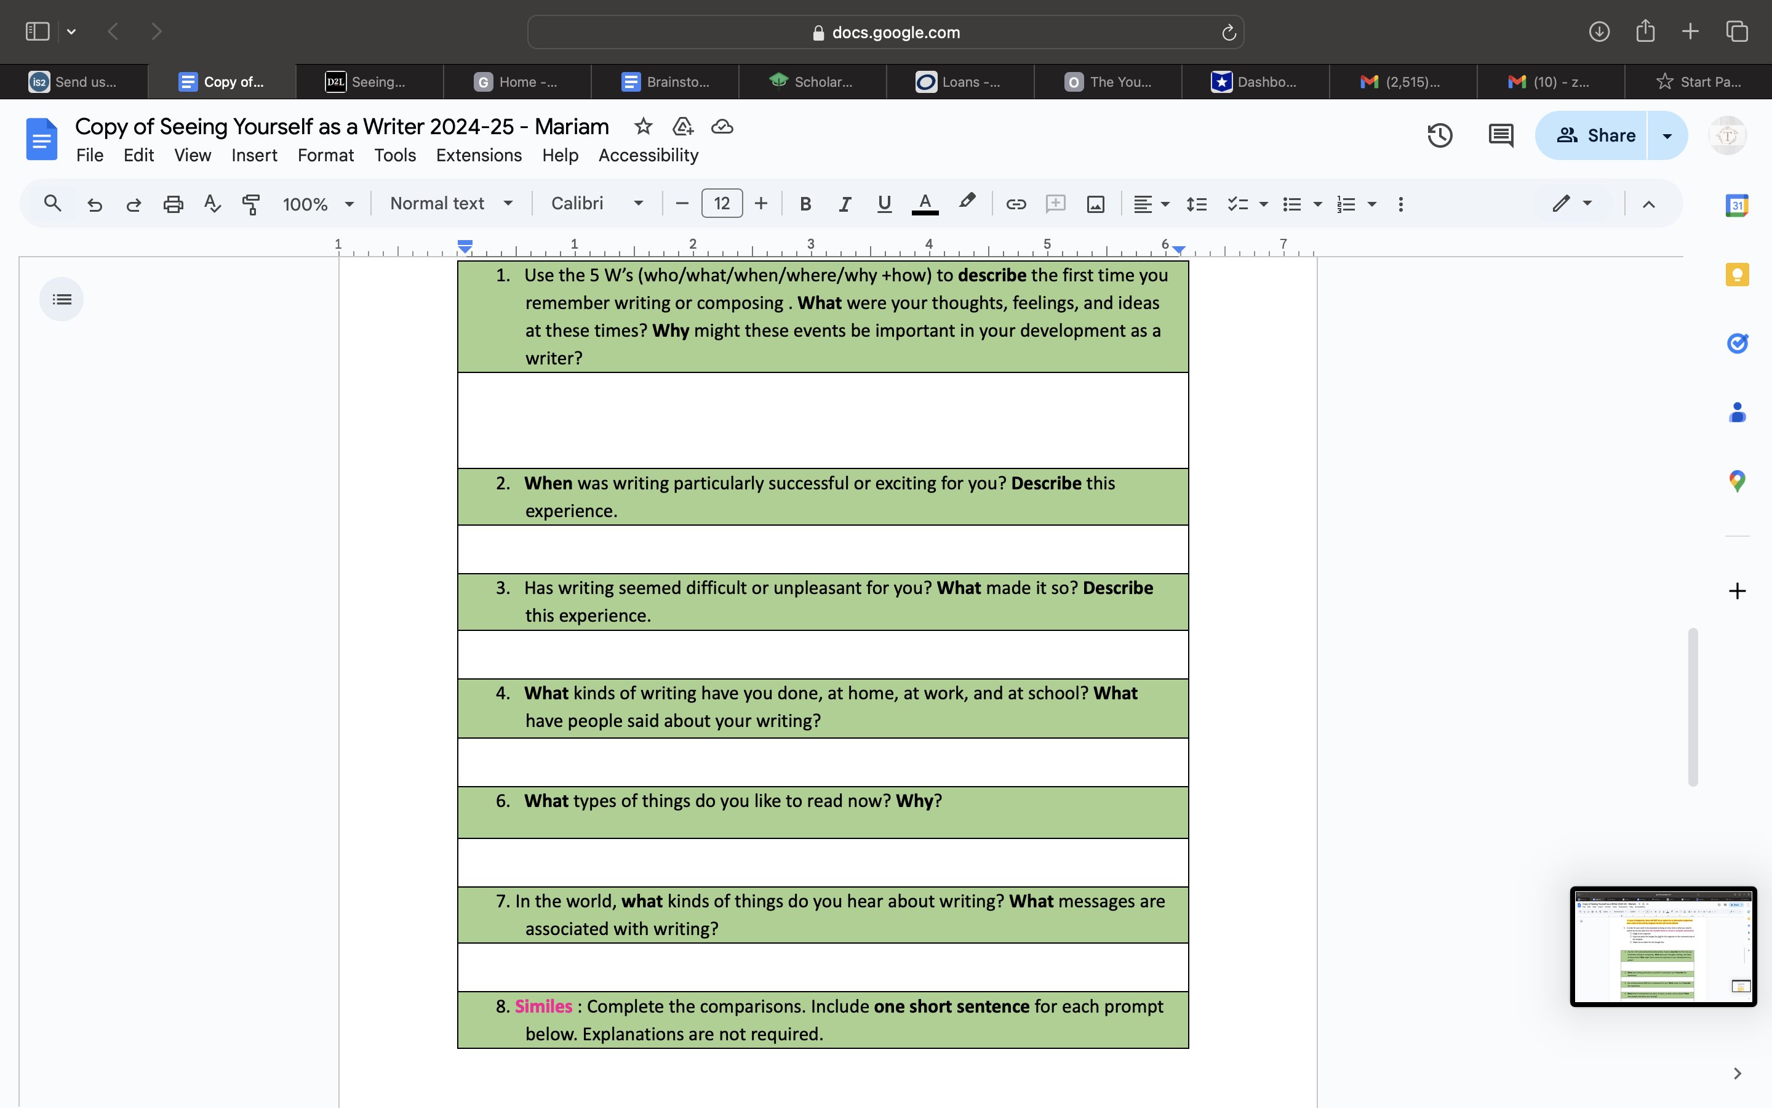
Task: Open the Calibri font dropdown
Action: [x=597, y=204]
